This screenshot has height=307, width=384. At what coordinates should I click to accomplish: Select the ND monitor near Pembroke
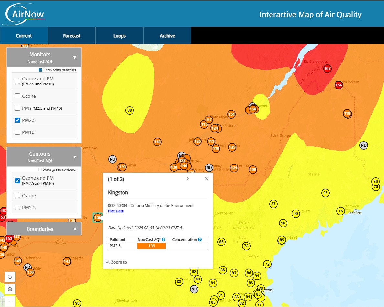(112, 159)
